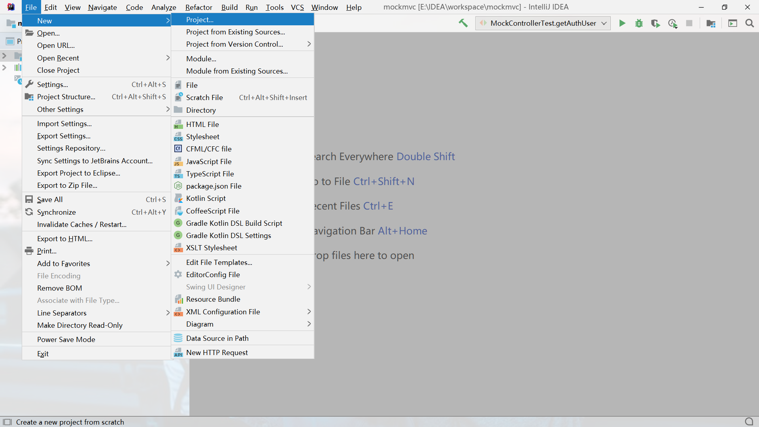Screen dimensions: 759x427
Task: Expand Other Settings submenu
Action: (x=96, y=109)
